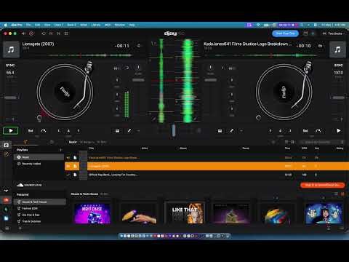349x262 pixels.
Task: Sort the library by Time column
Action: click(x=287, y=148)
